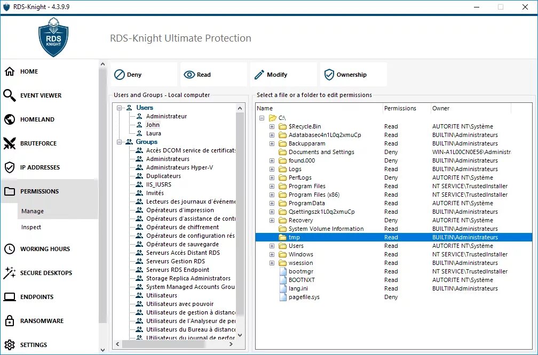Click the IP Addresses shield icon
Screen dimensions: 538x355
pos(10,167)
